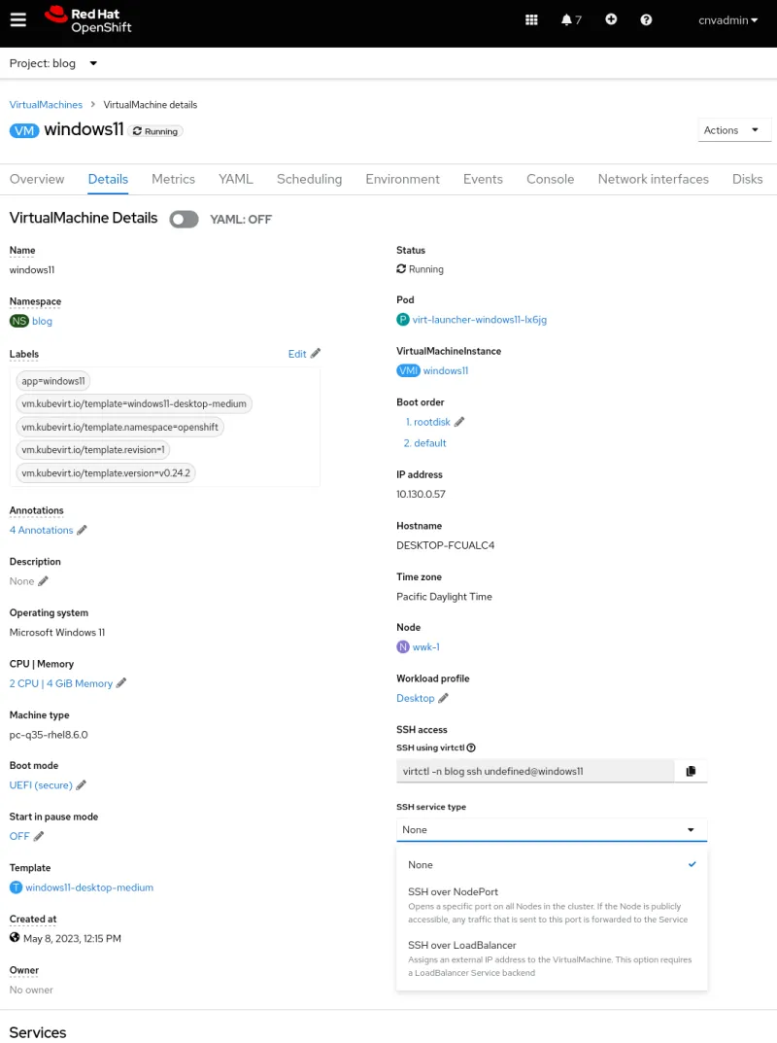Click pencil icon next to Desktop workload profile

click(444, 698)
